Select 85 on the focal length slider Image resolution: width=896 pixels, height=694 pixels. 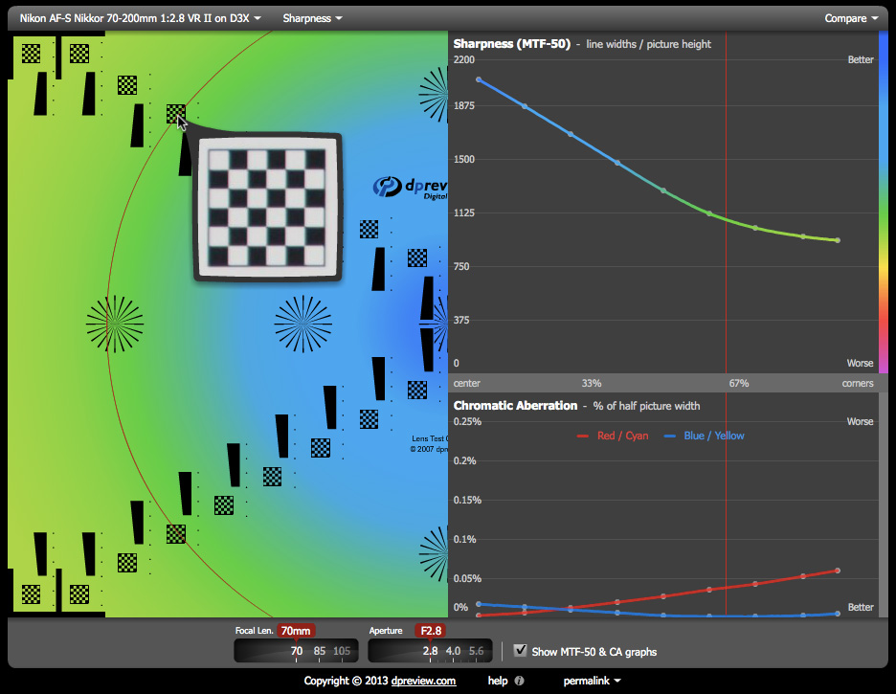pyautogui.click(x=319, y=651)
